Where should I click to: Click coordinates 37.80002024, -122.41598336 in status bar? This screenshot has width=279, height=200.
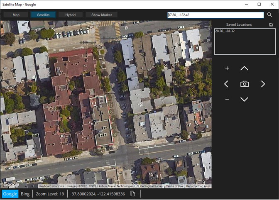(x=98, y=194)
